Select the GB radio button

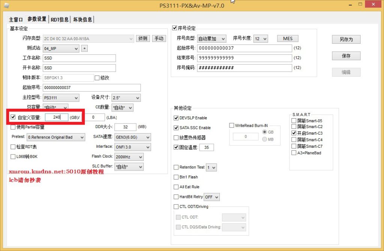coord(265,132)
